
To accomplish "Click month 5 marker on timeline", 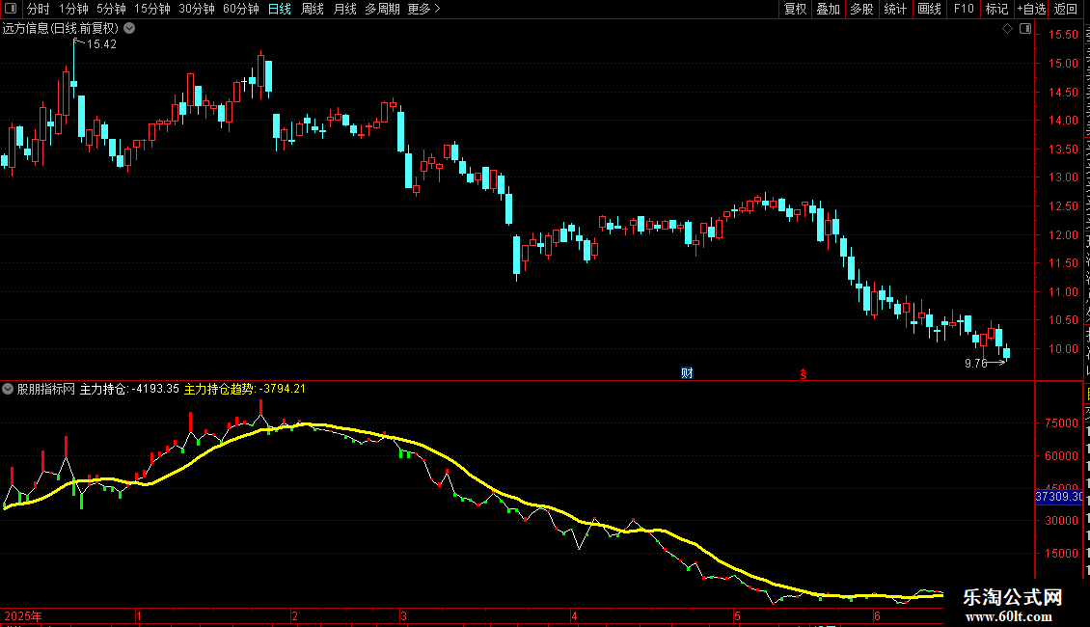I will coord(738,615).
